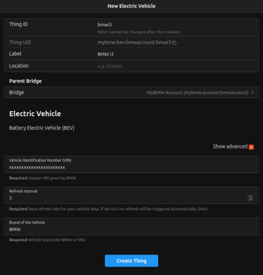Select the Thing UID text mybmw:bev:bmwaccount:bmwi3

(x=134, y=42)
